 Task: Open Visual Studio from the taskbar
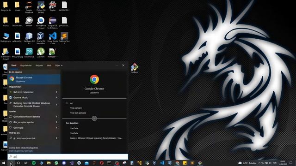(x=72, y=163)
